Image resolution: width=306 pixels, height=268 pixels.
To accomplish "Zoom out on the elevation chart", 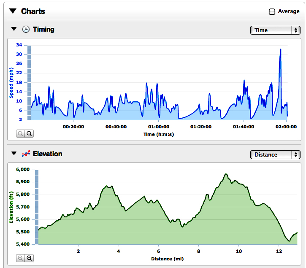I will tap(30, 258).
